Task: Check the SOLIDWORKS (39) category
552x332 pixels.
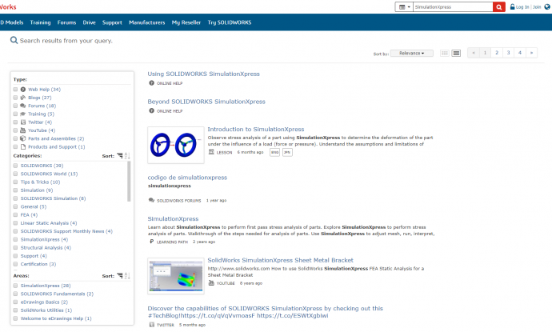Action: (x=15, y=166)
